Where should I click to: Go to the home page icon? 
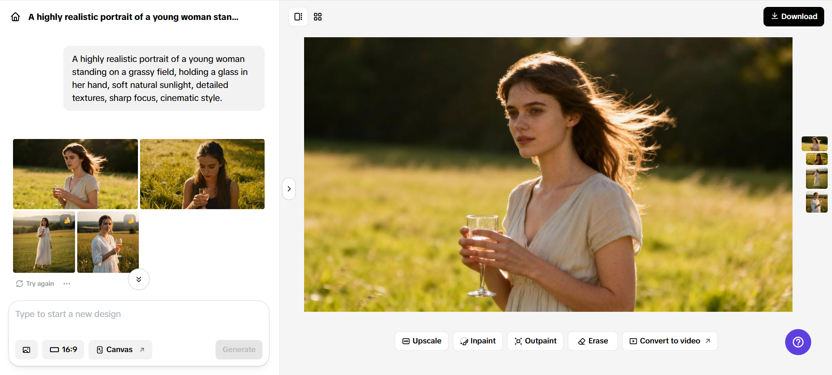point(16,17)
